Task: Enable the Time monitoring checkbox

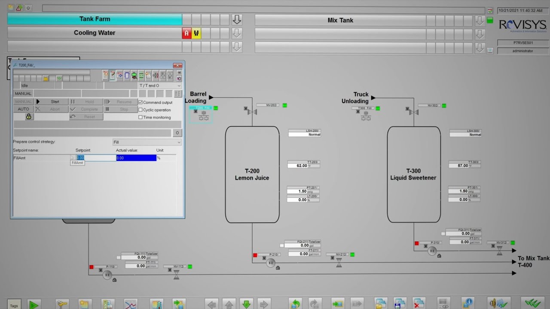Action: 141,117
